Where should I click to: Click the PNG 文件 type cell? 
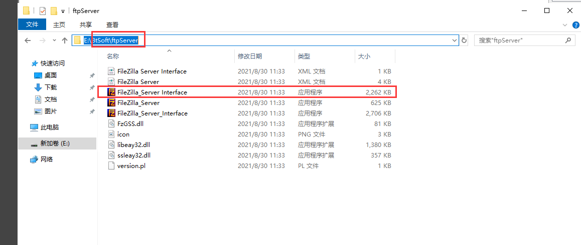[311, 134]
